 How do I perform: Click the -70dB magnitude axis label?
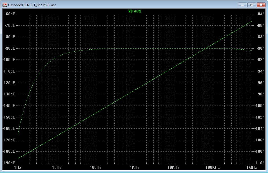coord(10,25)
